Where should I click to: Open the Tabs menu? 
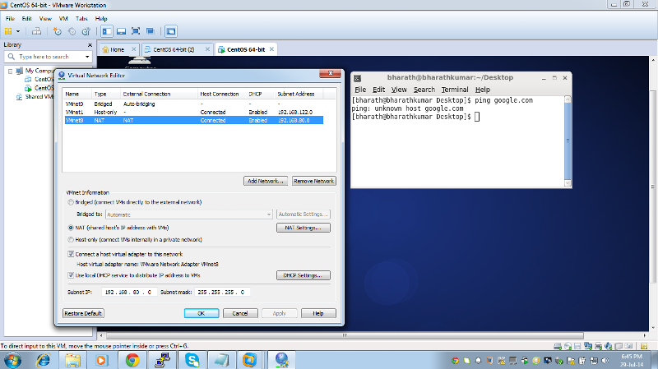tap(81, 18)
